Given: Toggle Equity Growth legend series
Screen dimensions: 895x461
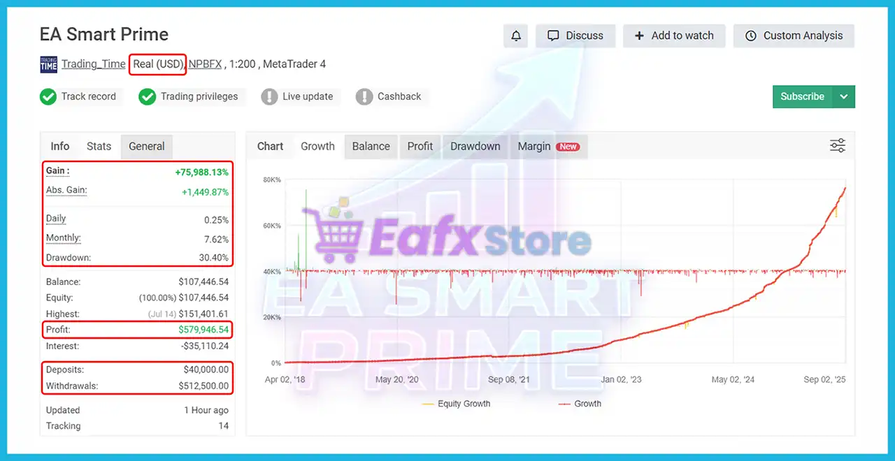Looking at the screenshot, I should 457,404.
